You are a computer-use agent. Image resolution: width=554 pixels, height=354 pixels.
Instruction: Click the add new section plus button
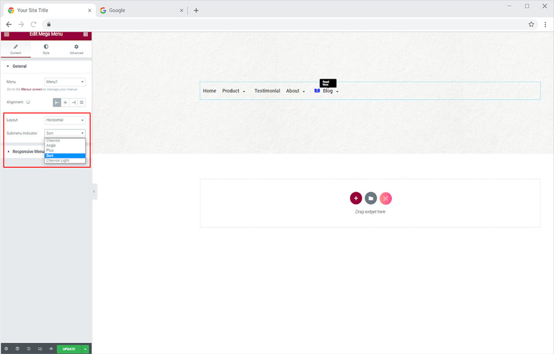356,198
